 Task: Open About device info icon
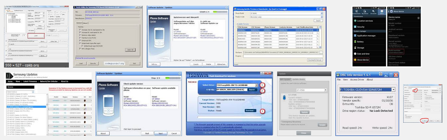(355, 60)
